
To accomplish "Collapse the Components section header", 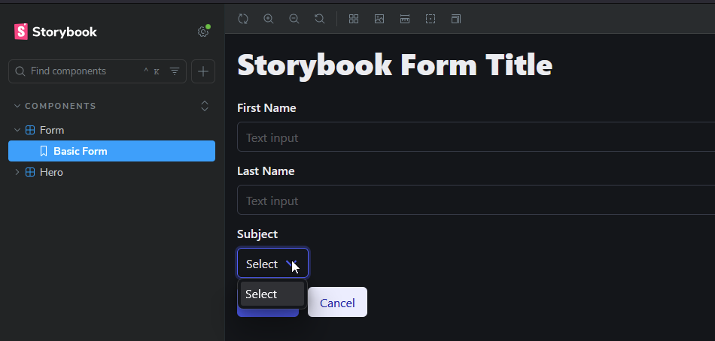I will tap(55, 106).
